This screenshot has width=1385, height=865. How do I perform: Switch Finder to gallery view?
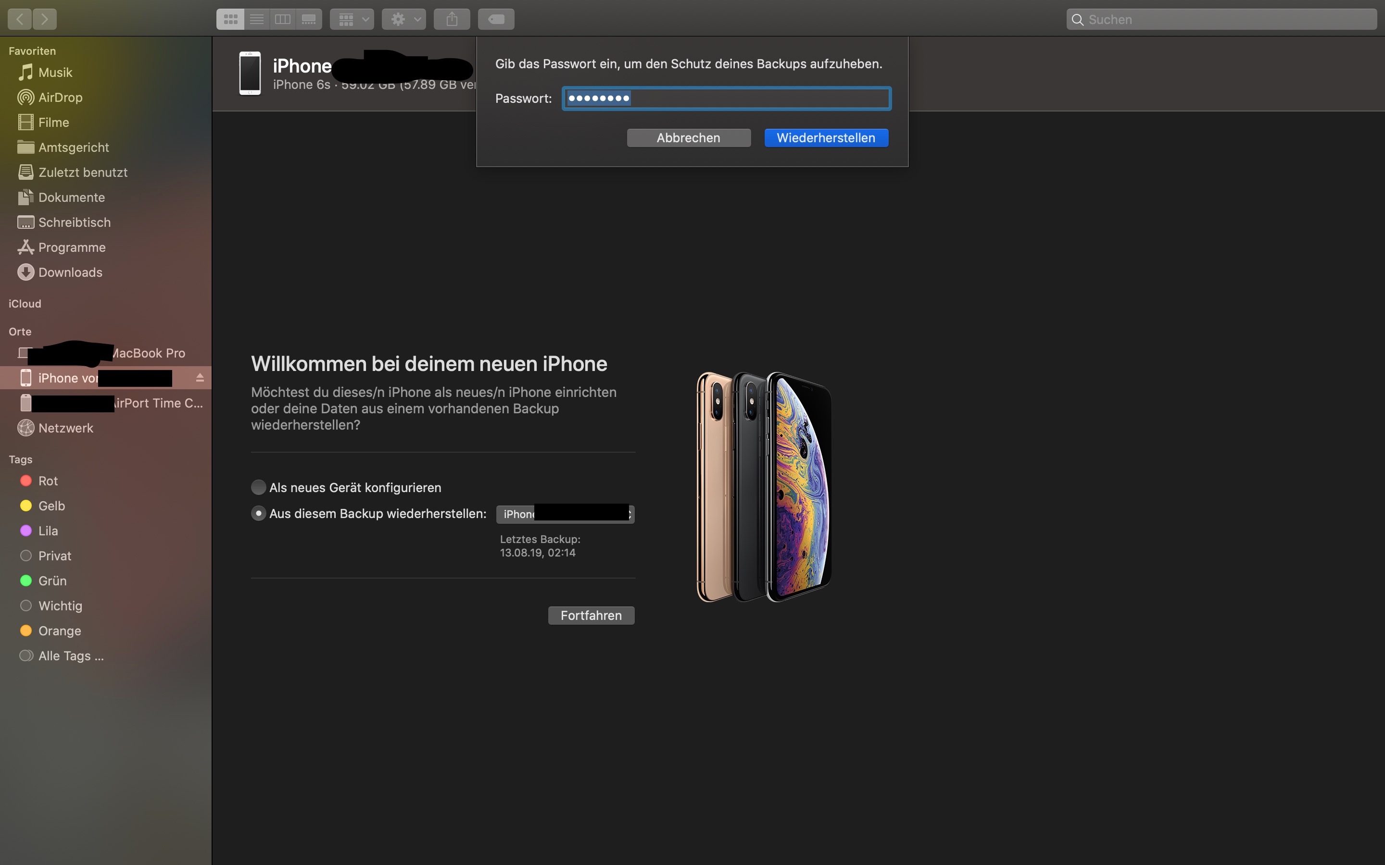[x=309, y=19]
